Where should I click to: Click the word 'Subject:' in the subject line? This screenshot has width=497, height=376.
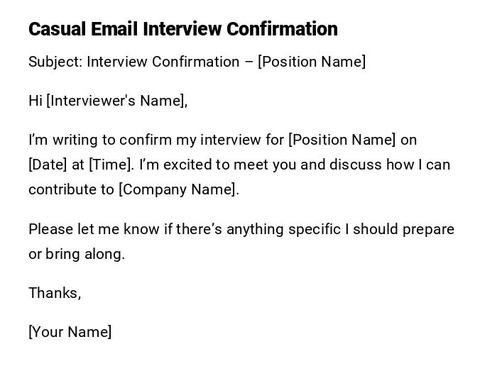55,62
